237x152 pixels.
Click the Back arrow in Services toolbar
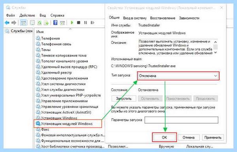coord(7,23)
